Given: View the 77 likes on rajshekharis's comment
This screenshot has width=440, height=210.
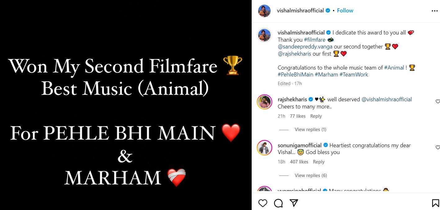Looking at the screenshot, I should pyautogui.click(x=298, y=116).
